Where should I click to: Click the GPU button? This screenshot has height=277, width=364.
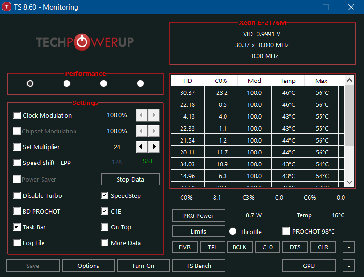309,266
